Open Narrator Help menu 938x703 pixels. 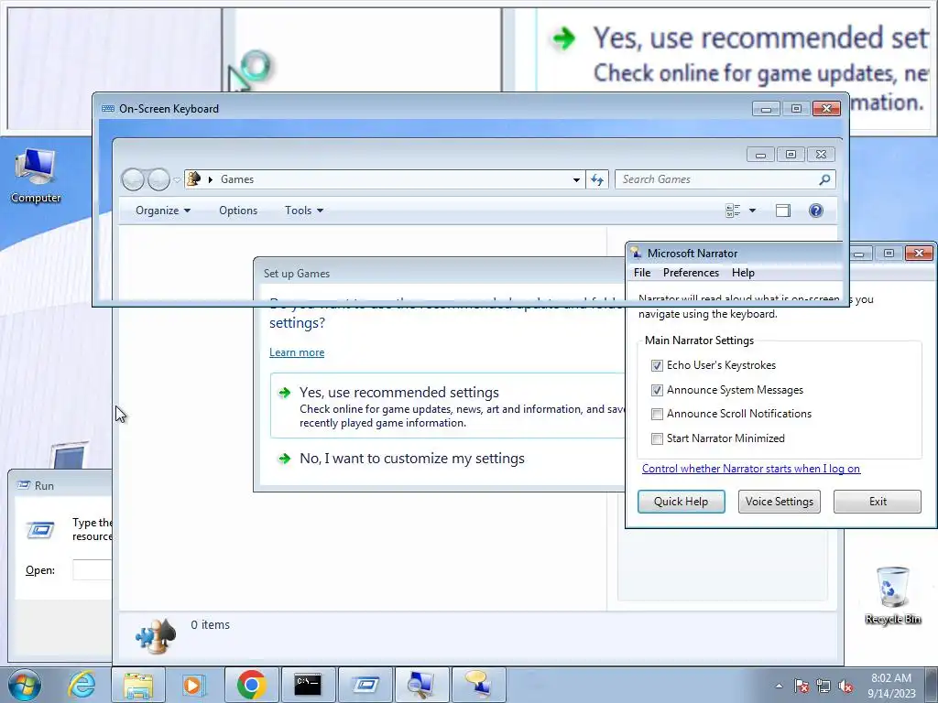[743, 273]
